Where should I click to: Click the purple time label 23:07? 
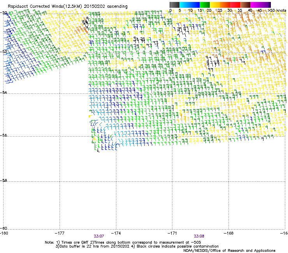(99, 236)
